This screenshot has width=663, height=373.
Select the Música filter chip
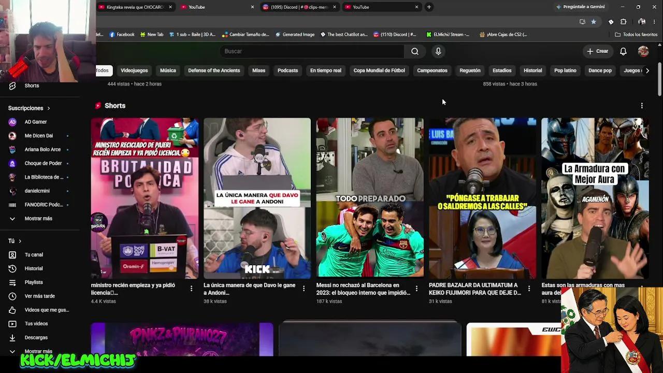[x=168, y=70]
